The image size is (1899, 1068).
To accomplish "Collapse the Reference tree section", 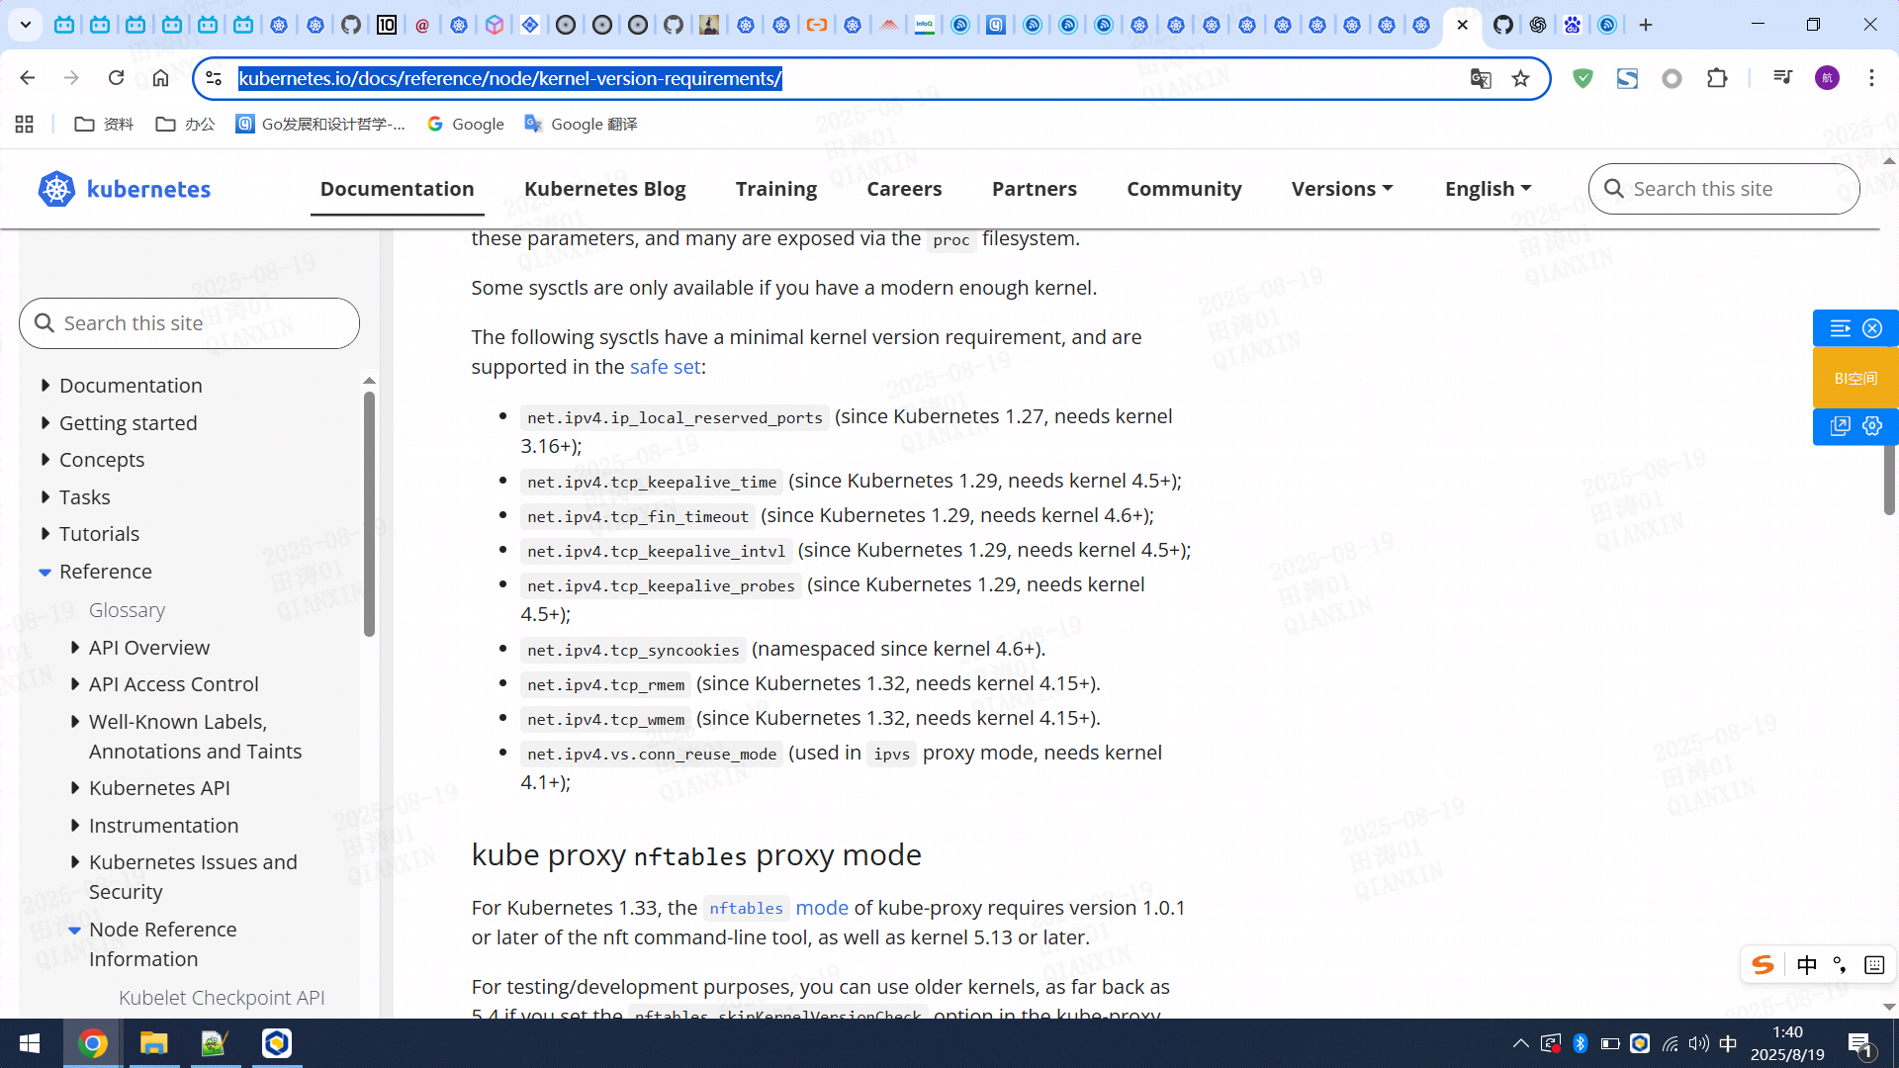I will 45,572.
